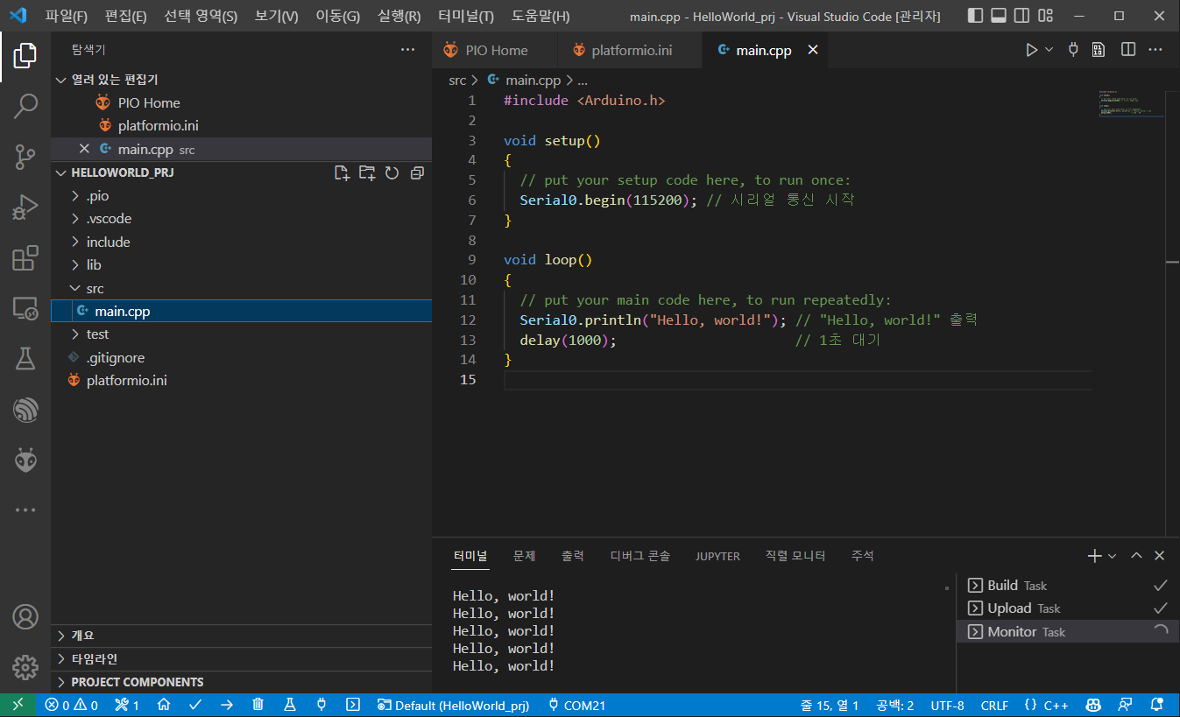Switch to the debug console panel tab

click(x=640, y=556)
